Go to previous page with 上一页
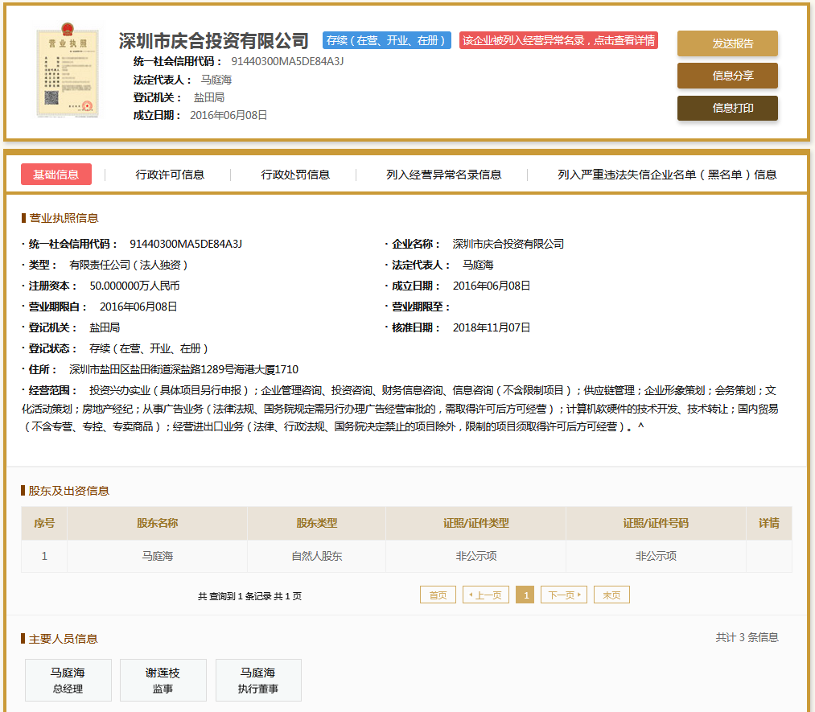 click(x=485, y=595)
